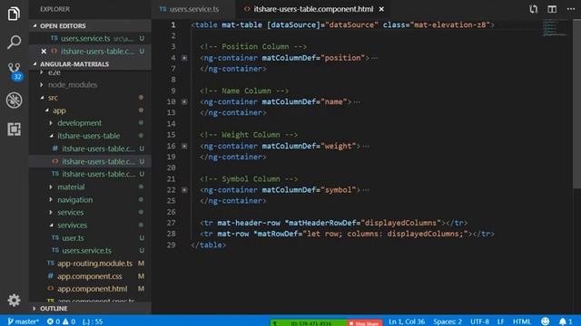Change language mode HTML in status bar
The image size is (581, 326).
click(522, 321)
